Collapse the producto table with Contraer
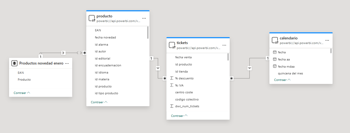 tap(99, 102)
